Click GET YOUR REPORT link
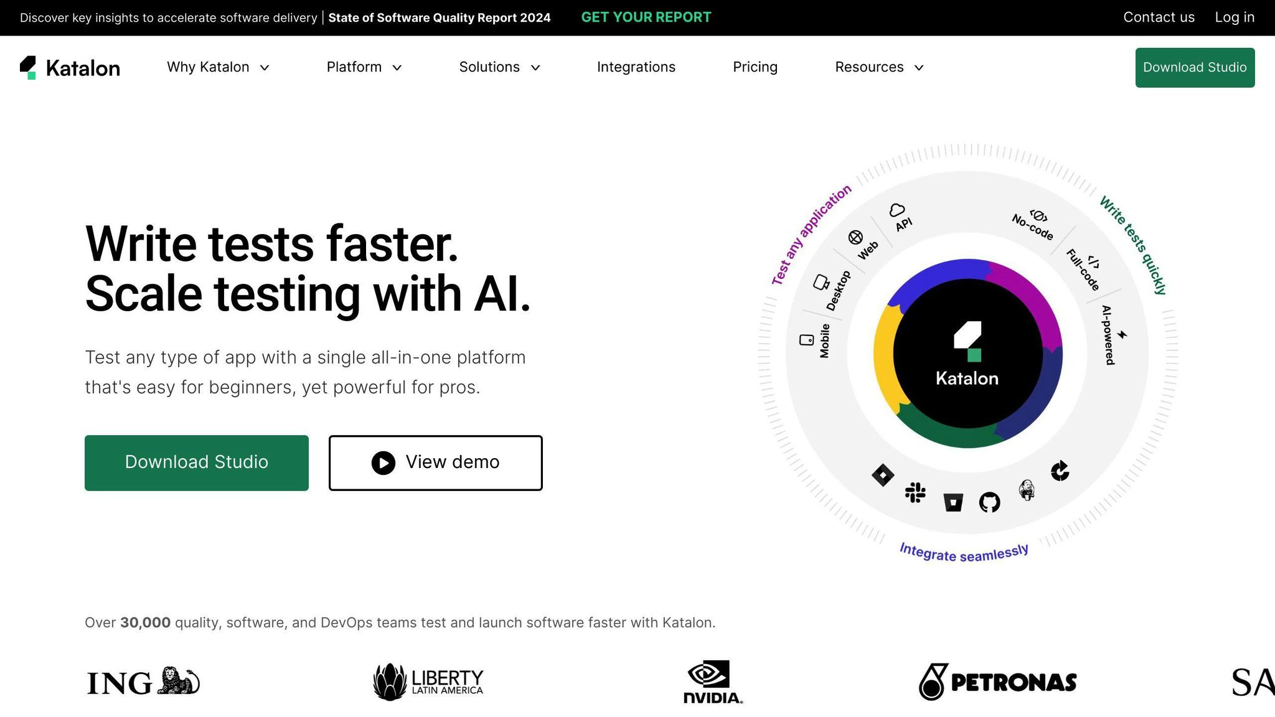The width and height of the screenshot is (1275, 717). tap(646, 17)
